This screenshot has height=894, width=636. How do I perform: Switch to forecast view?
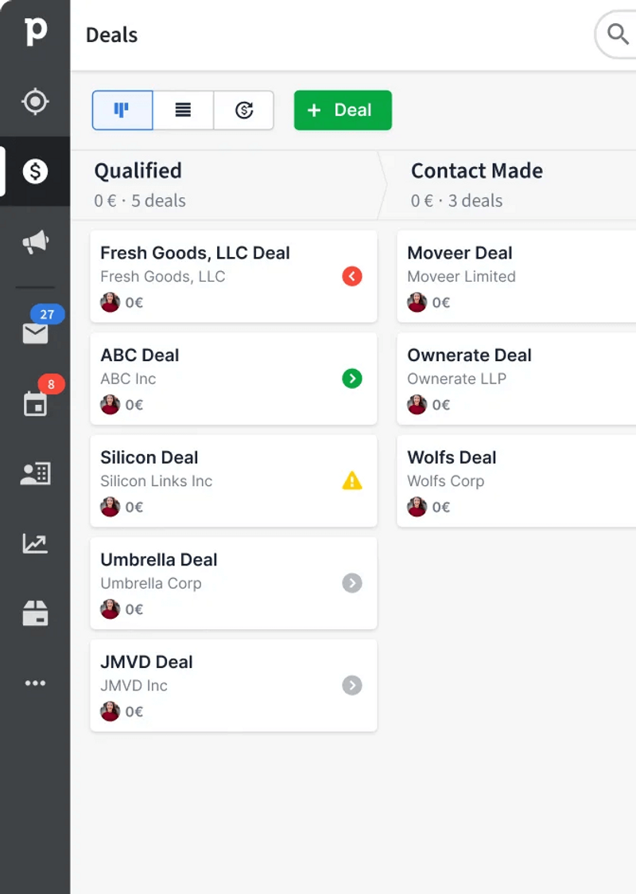pos(244,110)
